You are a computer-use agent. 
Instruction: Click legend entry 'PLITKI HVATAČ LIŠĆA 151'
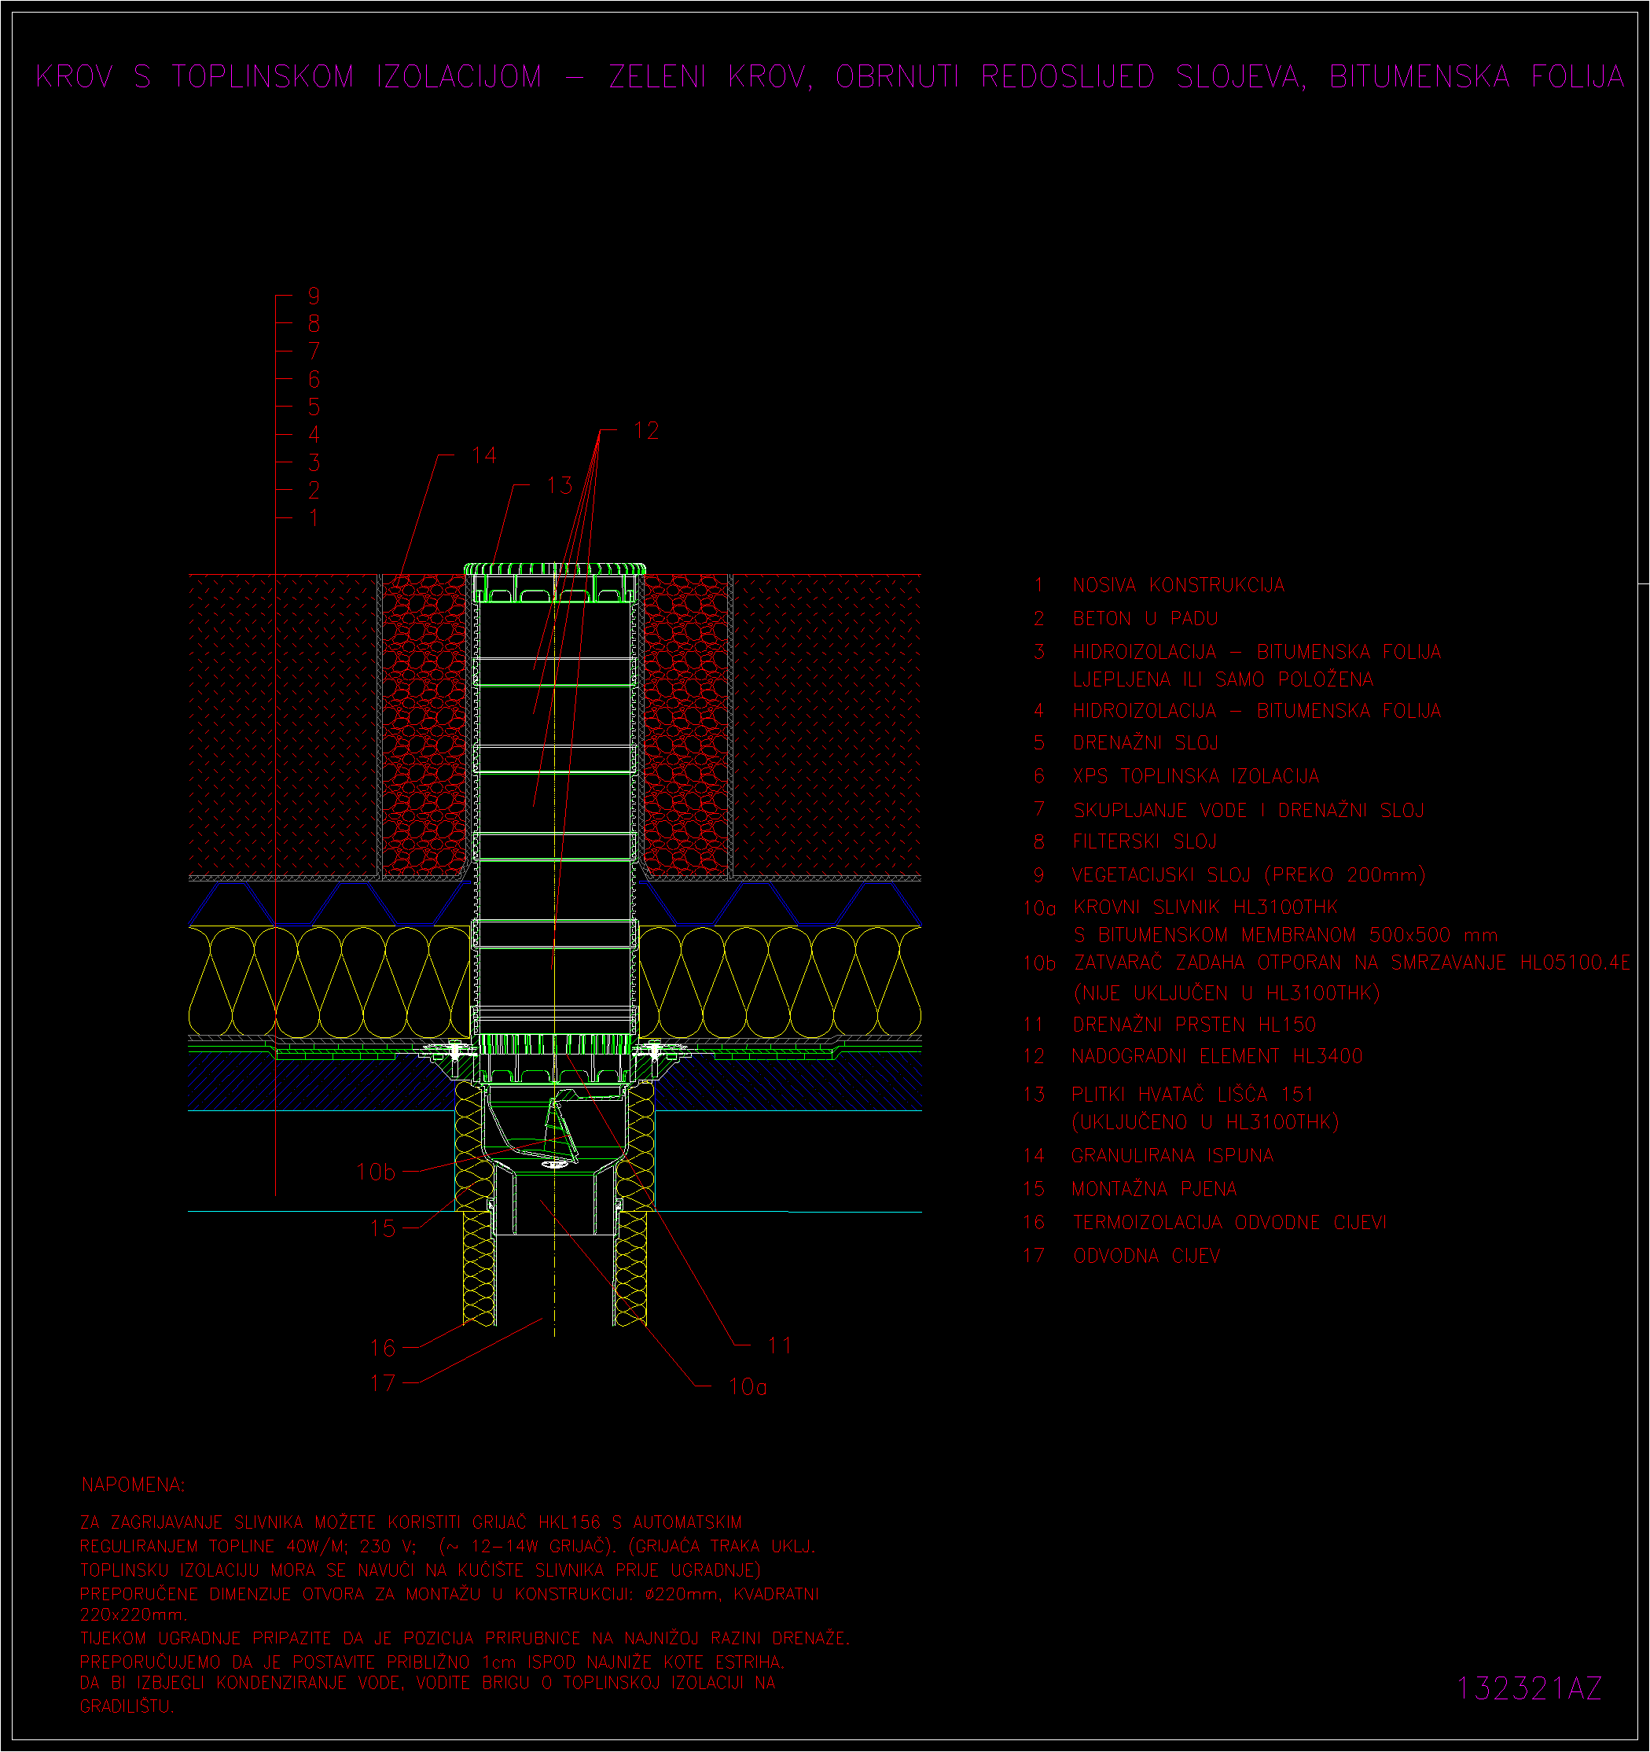point(1192,1095)
